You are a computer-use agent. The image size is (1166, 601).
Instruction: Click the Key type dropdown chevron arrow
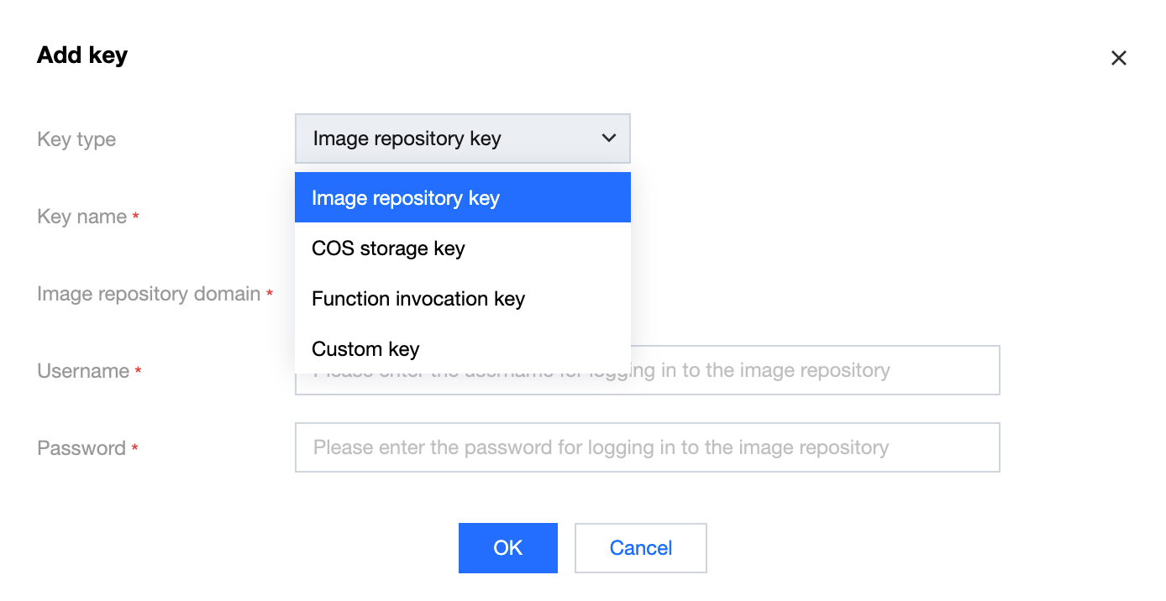click(x=609, y=138)
